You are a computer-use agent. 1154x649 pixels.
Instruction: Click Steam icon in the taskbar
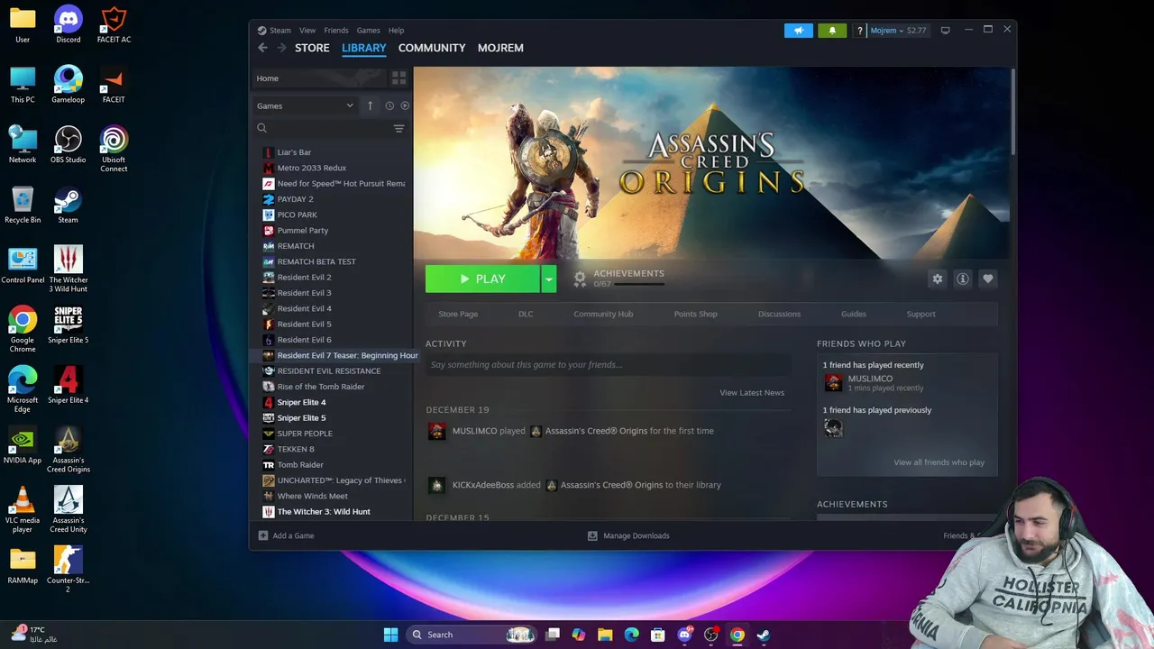click(x=763, y=635)
